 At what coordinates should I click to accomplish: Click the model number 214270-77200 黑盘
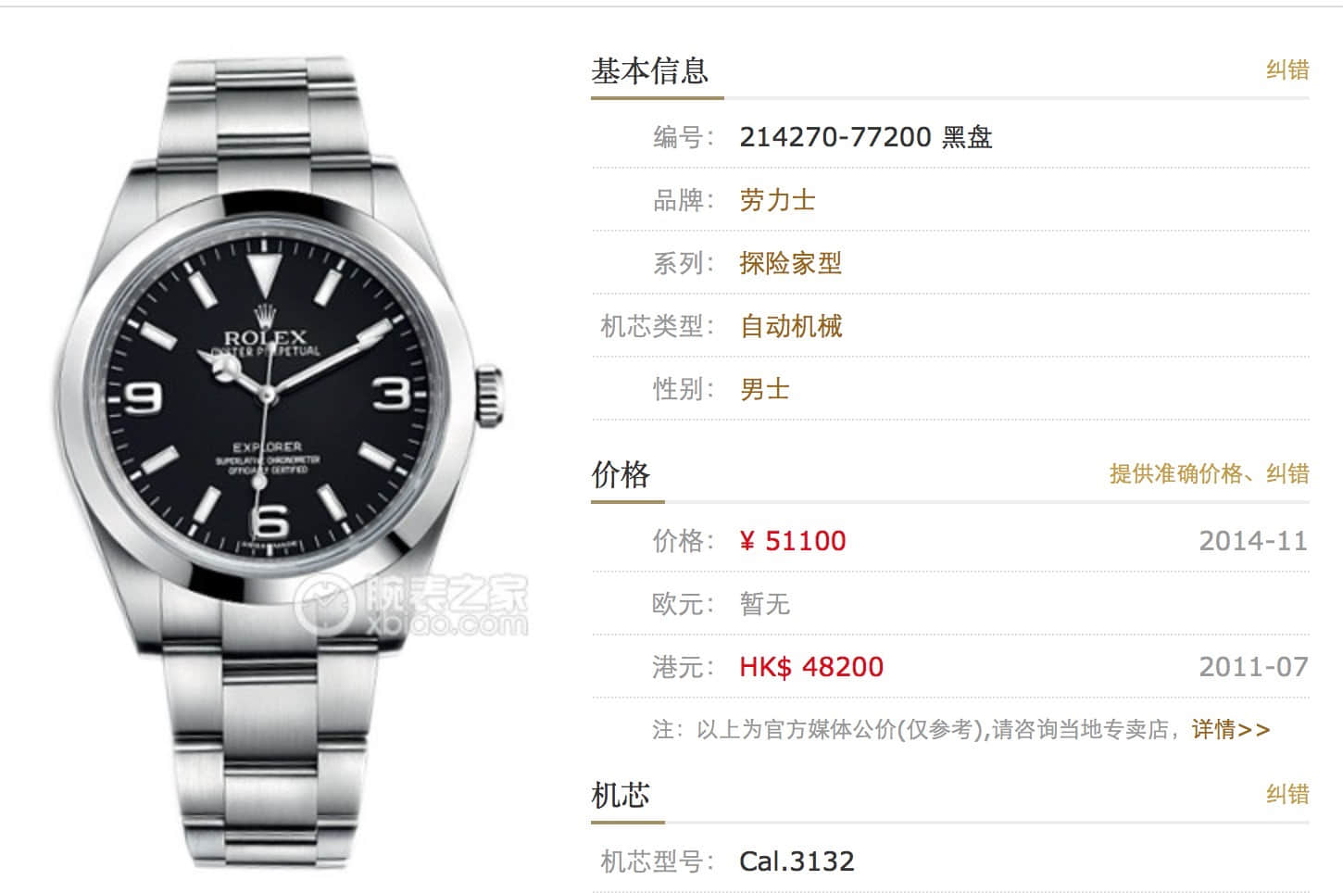tap(866, 137)
